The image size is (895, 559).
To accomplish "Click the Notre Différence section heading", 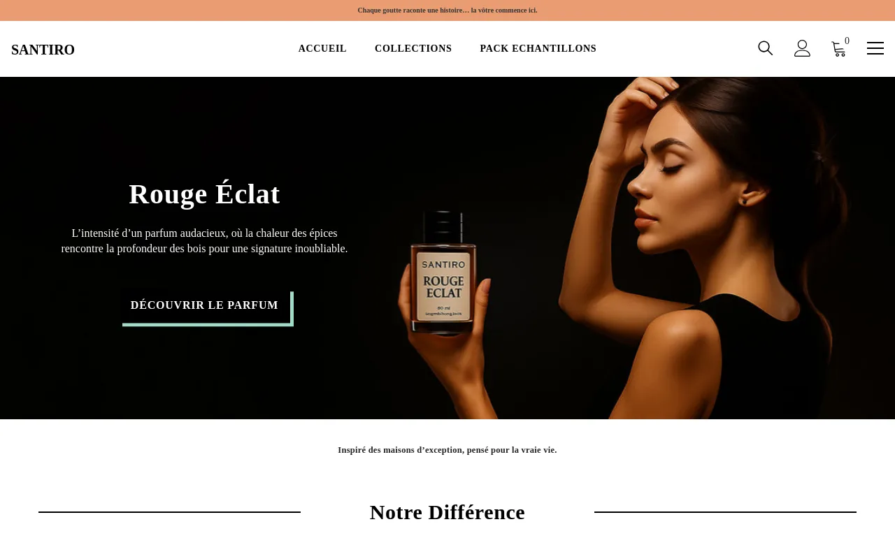I will tap(447, 512).
